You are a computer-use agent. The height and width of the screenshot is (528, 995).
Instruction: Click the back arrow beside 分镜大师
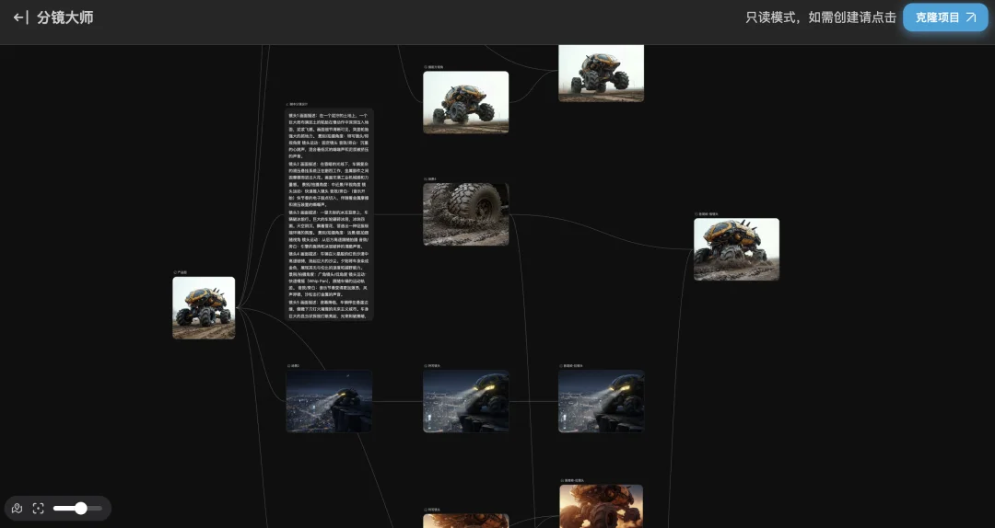coord(20,17)
